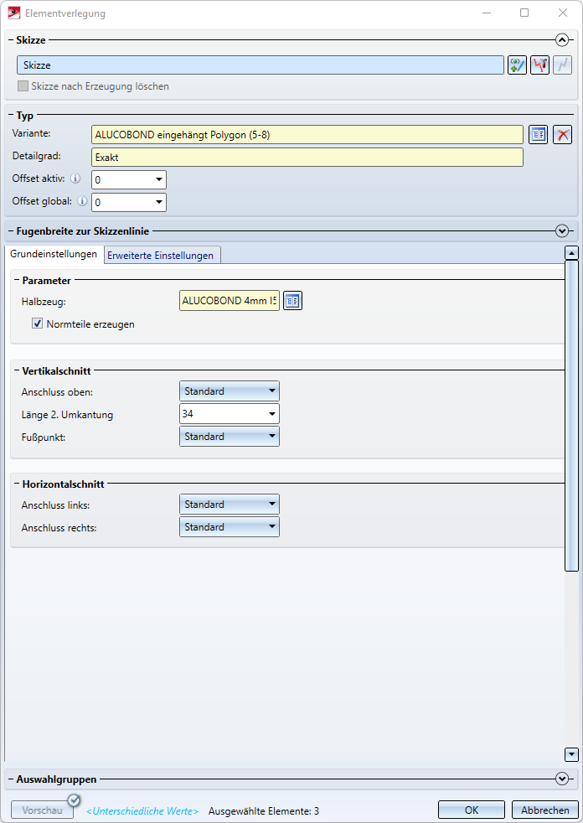This screenshot has width=583, height=823.
Task: Click the info icon next to Offset aktiv
Action: [75, 179]
